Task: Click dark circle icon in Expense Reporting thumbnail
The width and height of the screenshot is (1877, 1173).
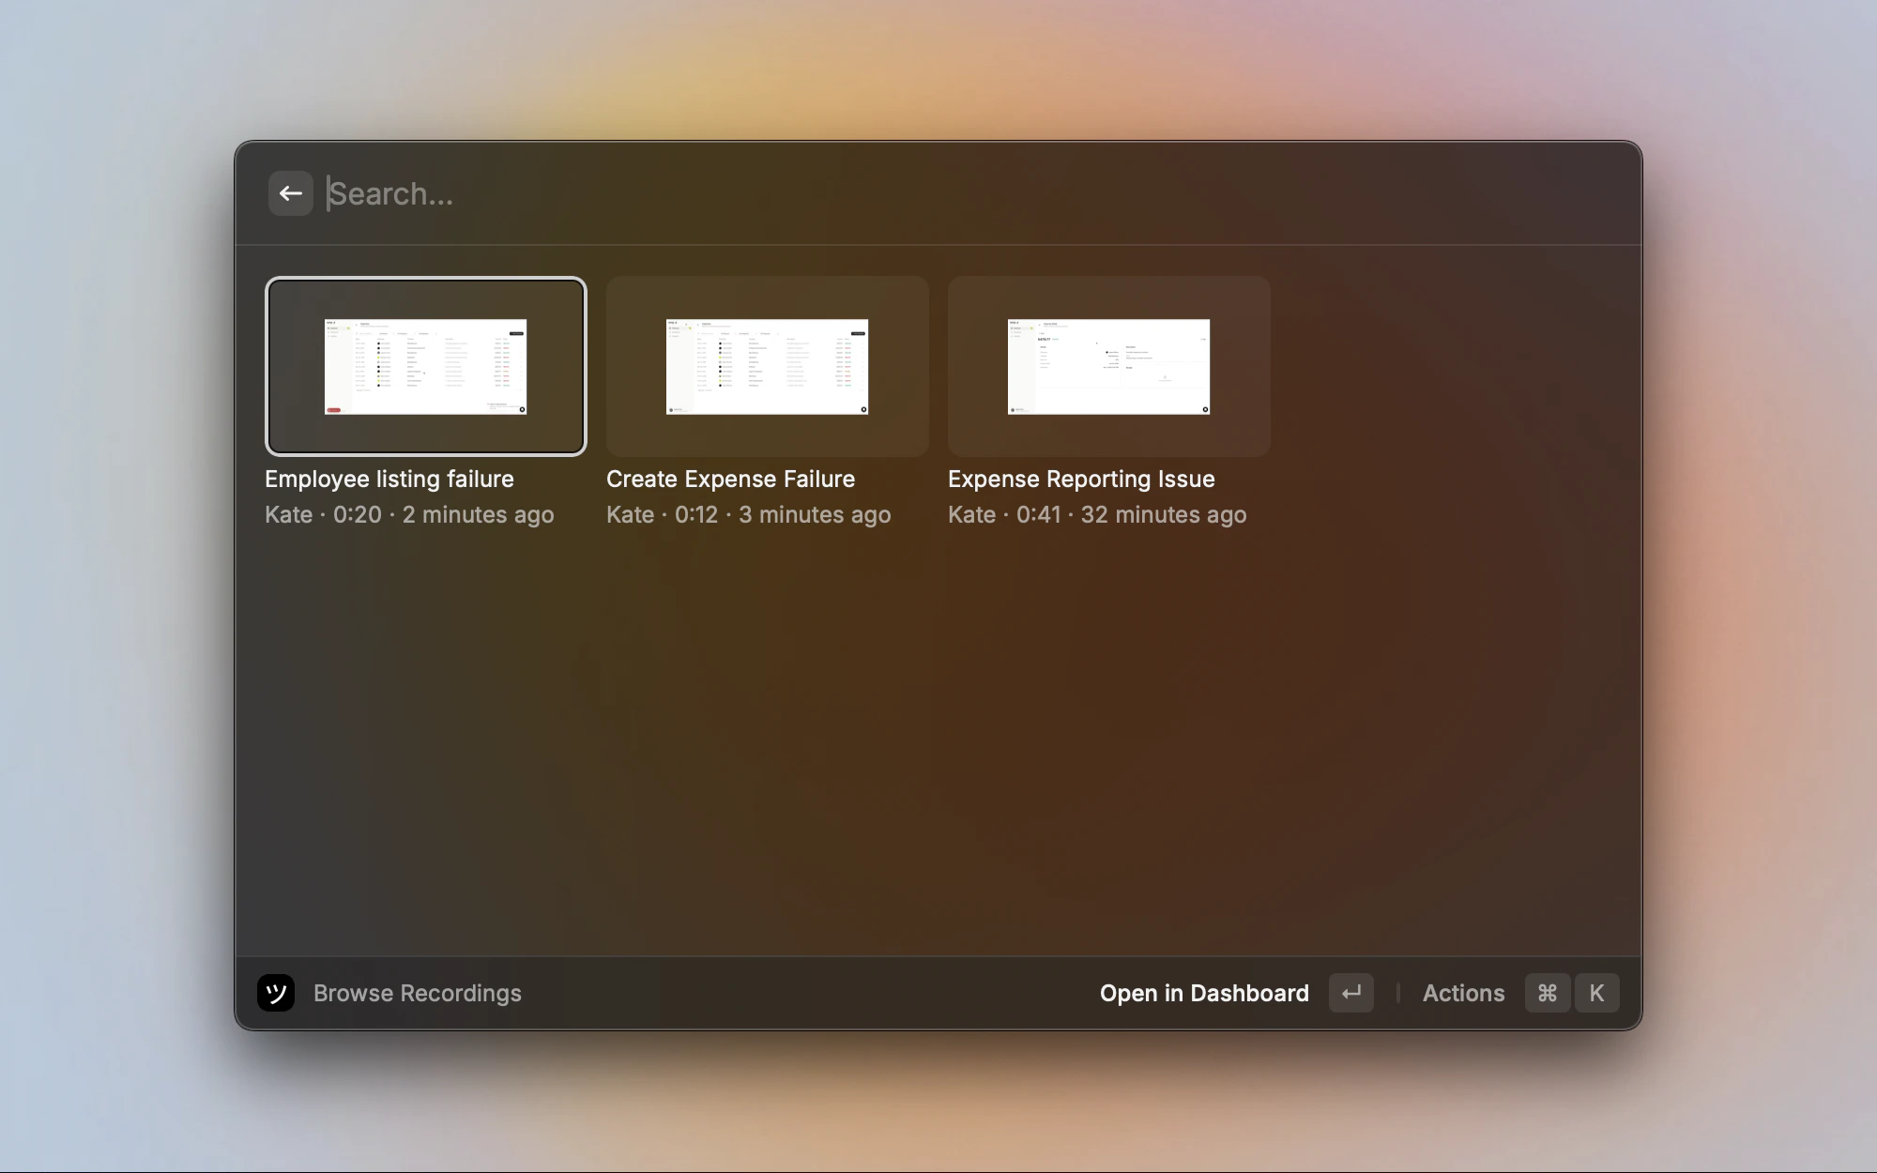Action: [x=1205, y=409]
